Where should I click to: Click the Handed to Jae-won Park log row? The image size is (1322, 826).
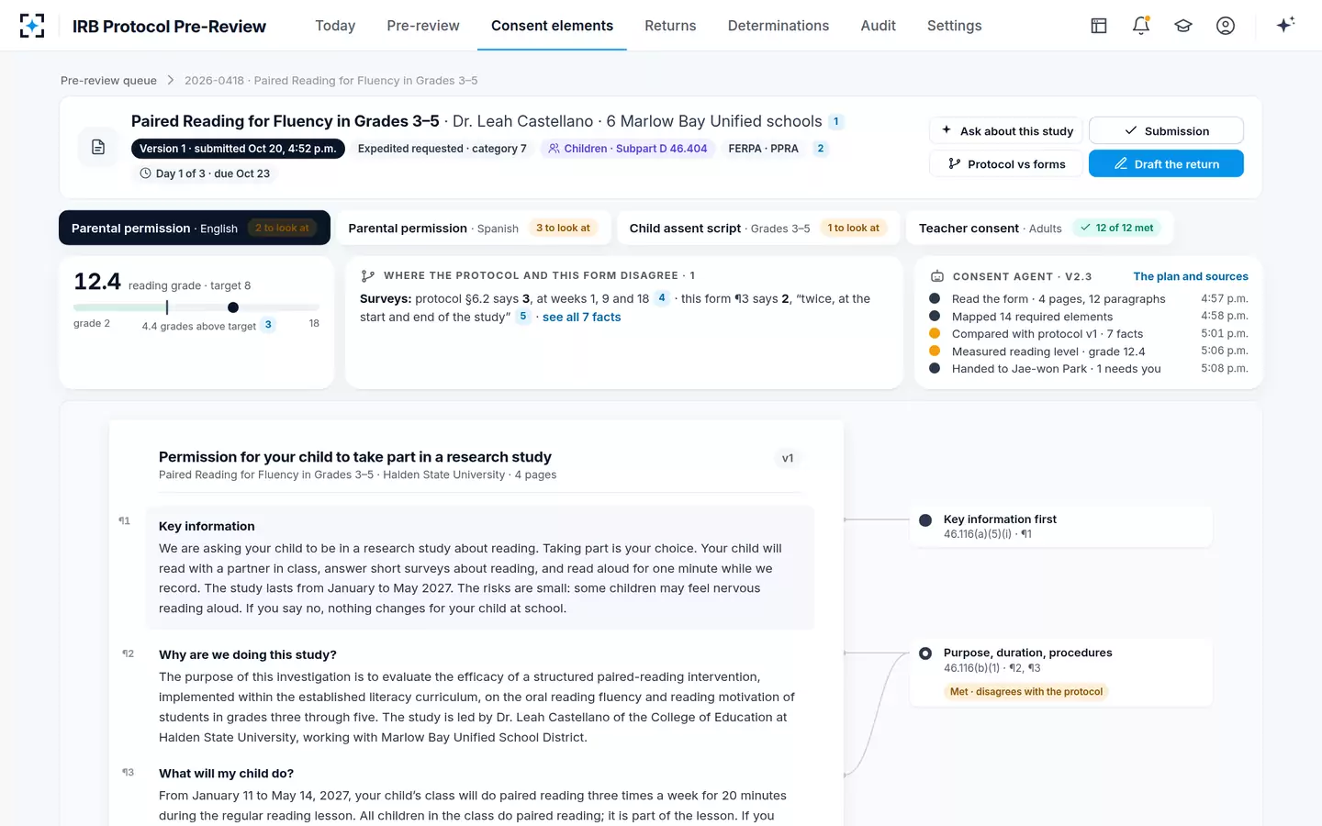(x=1089, y=369)
